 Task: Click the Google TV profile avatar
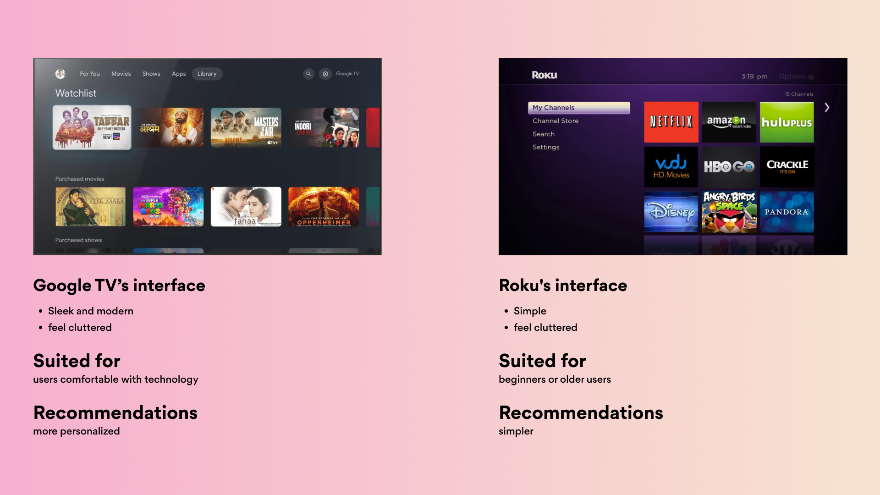coord(60,74)
